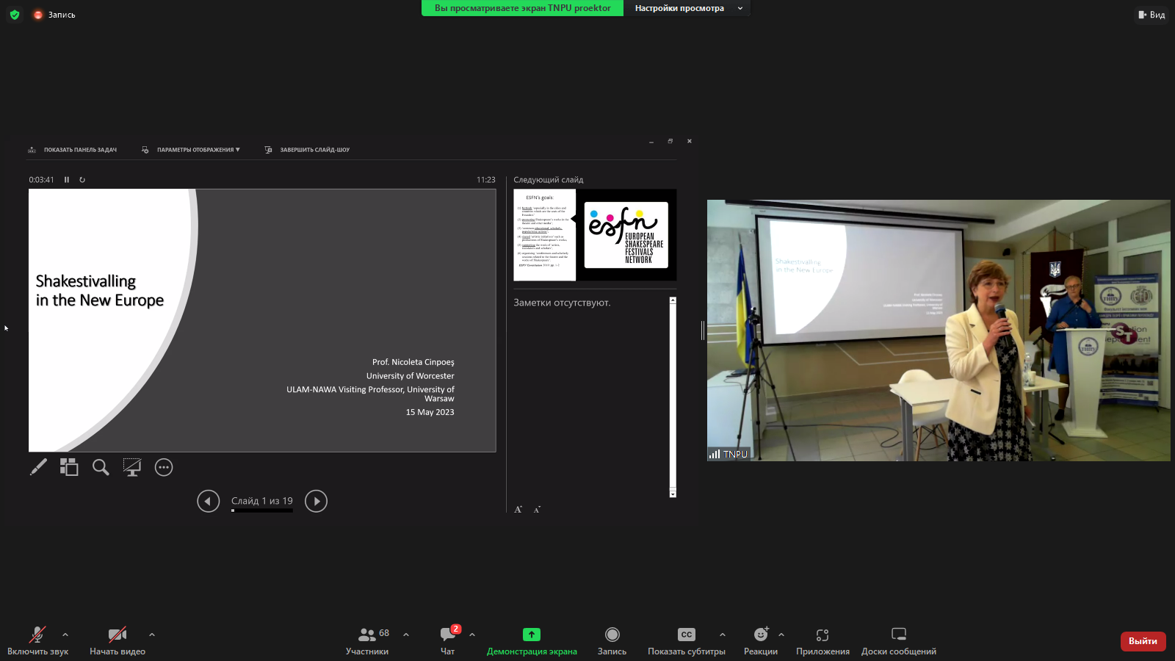Expand audio options arrow beside microphone
The height and width of the screenshot is (661, 1175).
pos(65,635)
